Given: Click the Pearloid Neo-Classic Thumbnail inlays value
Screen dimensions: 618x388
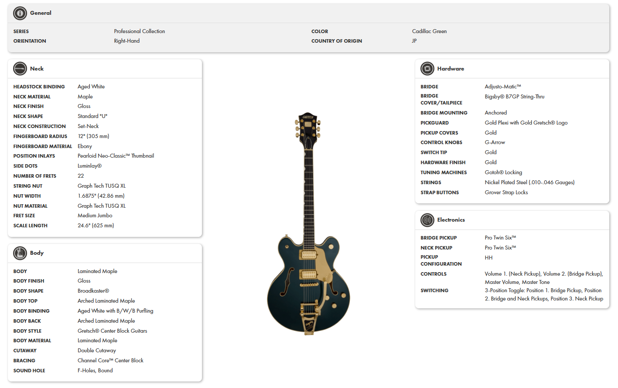Looking at the screenshot, I should click(116, 156).
